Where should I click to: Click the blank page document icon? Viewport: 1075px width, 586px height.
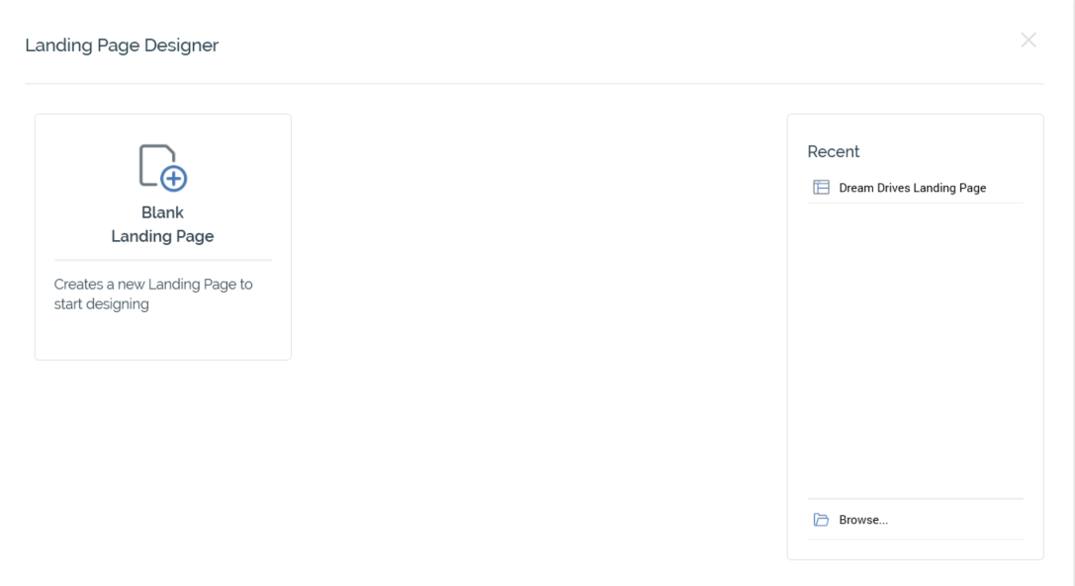coord(155,164)
